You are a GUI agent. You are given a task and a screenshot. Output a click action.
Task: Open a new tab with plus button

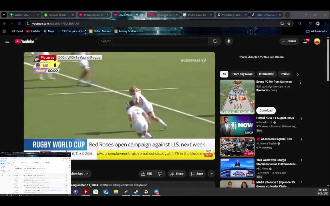(287, 15)
